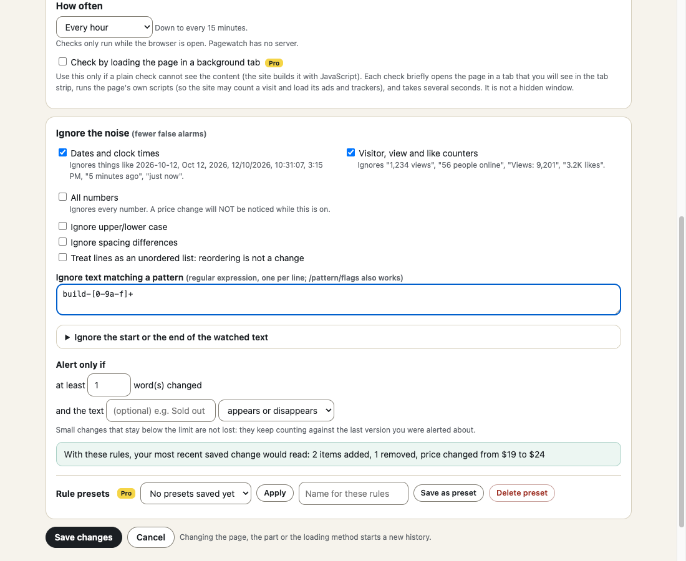The width and height of the screenshot is (686, 561).
Task: Enable Ignore upper/lower case
Action: pyautogui.click(x=62, y=226)
